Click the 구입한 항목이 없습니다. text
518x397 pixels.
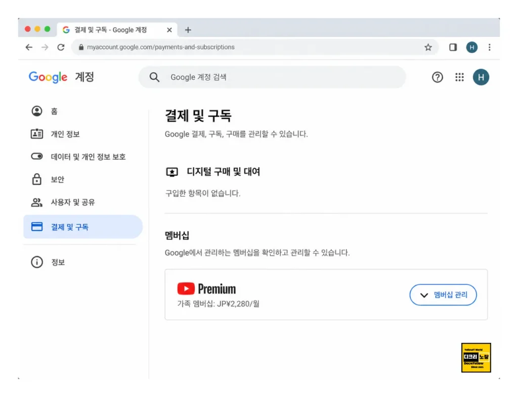click(x=203, y=193)
